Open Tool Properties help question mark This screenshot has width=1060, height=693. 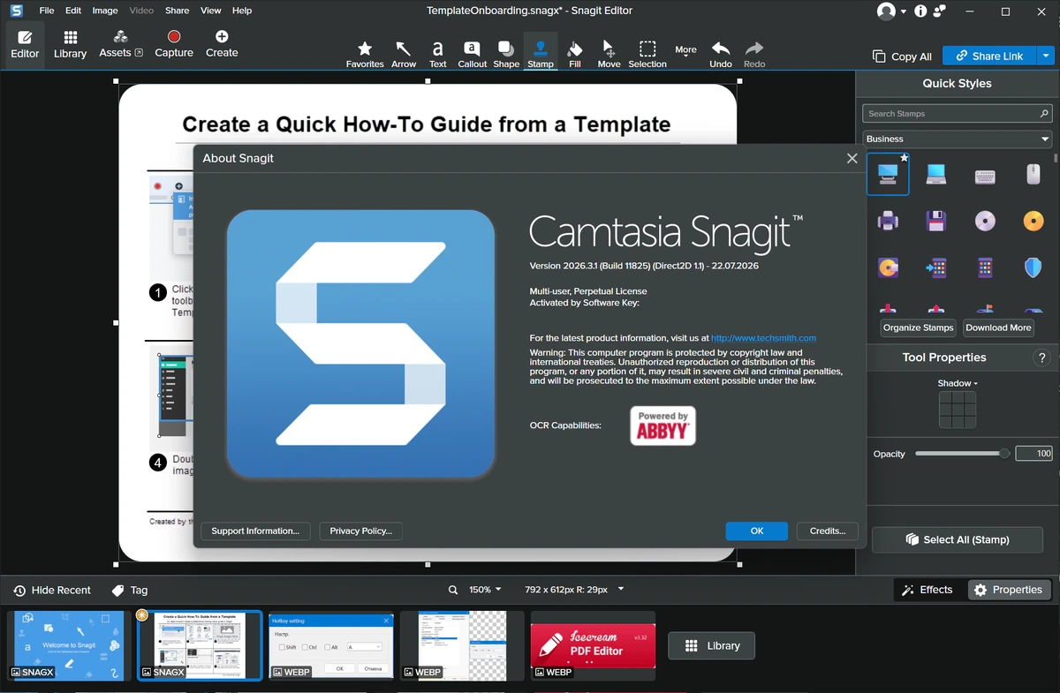click(x=1041, y=358)
